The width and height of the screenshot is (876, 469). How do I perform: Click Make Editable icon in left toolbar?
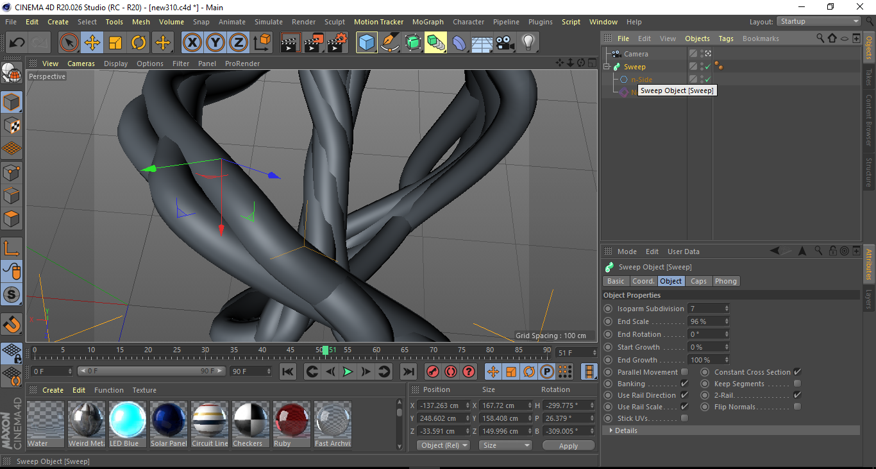click(12, 73)
